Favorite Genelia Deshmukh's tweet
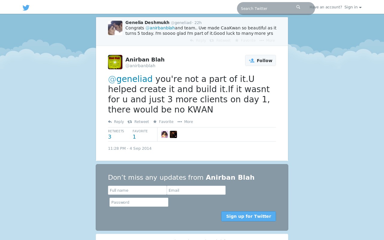This screenshot has height=240, width=384. (x=245, y=40)
